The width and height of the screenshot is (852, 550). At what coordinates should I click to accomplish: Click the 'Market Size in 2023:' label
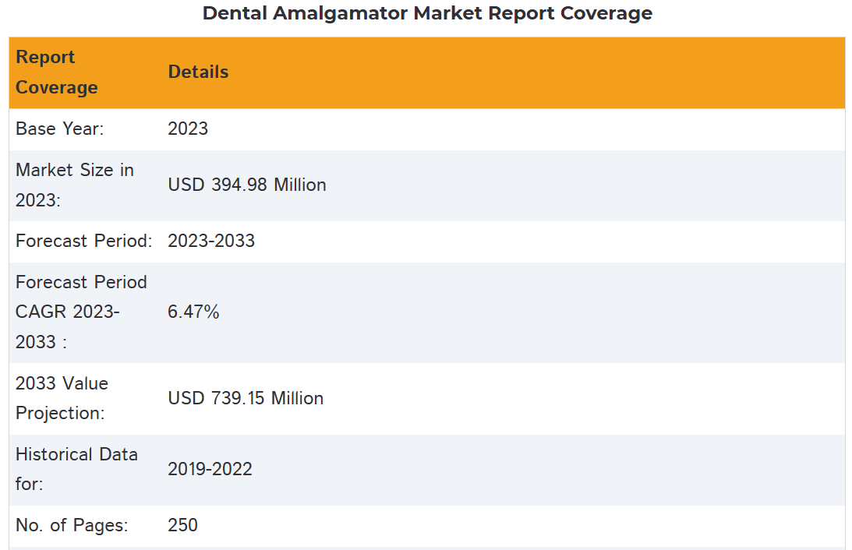pos(74,185)
